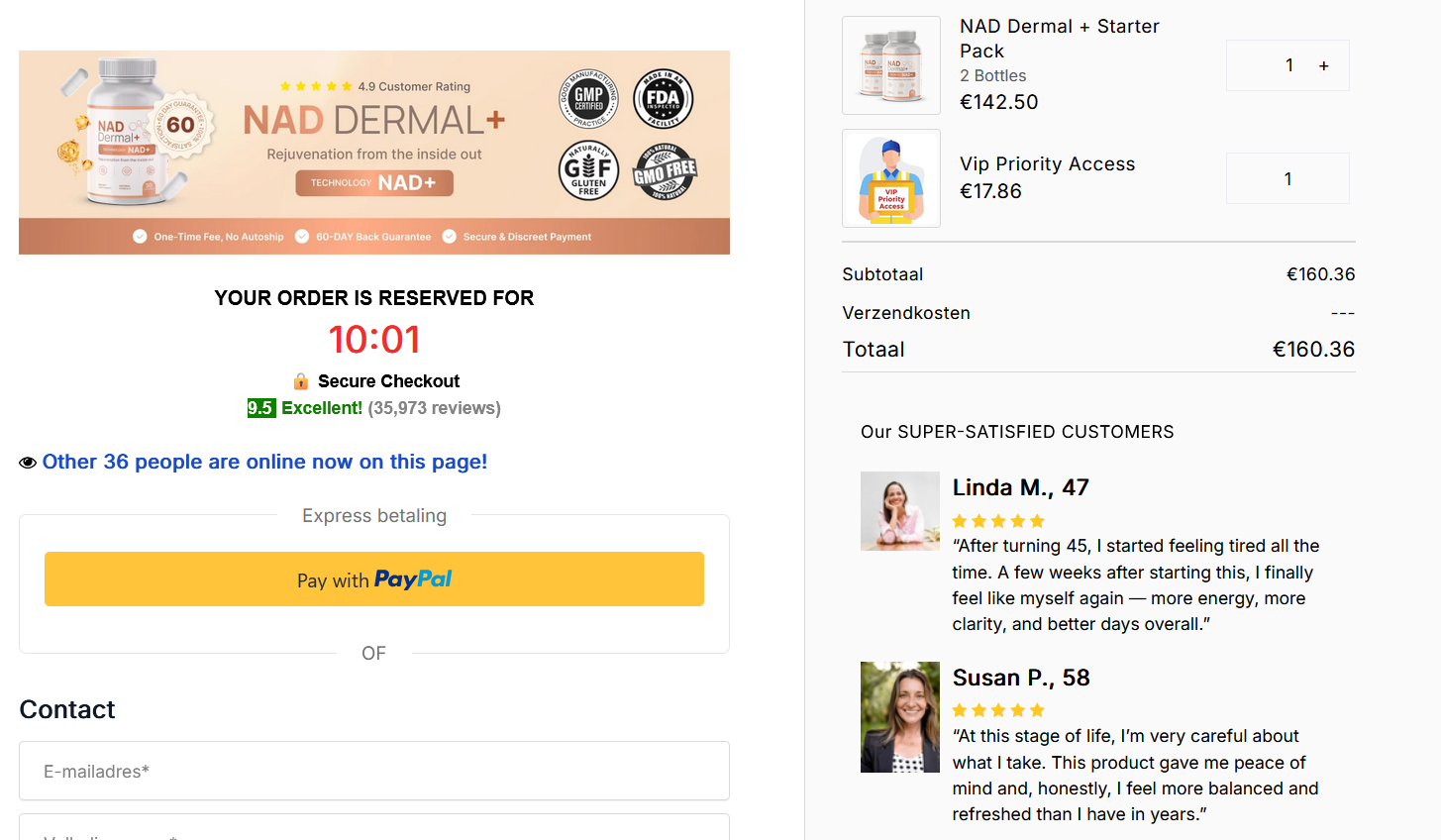
Task: Click the 'YOUR ORDER IS RESERVED FOR' heading
Action: (x=374, y=298)
